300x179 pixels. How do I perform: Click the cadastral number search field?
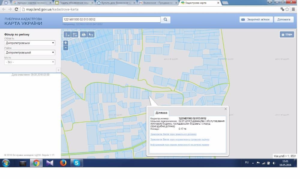tap(112, 20)
